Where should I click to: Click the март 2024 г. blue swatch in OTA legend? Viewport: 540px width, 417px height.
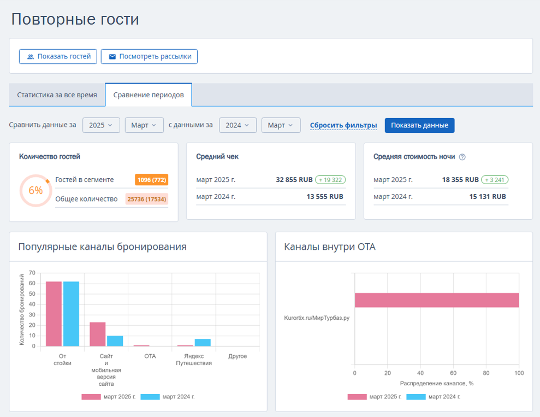pyautogui.click(x=416, y=397)
